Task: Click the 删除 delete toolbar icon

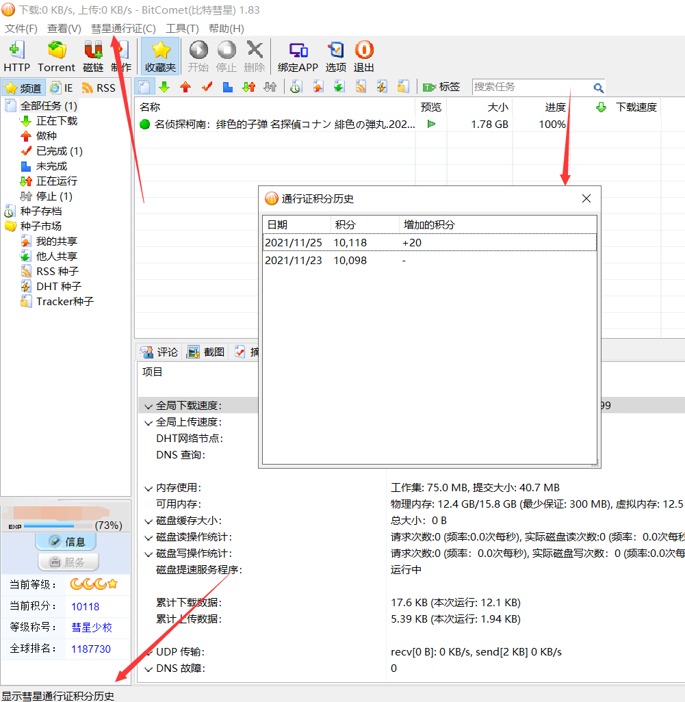Action: coord(255,56)
